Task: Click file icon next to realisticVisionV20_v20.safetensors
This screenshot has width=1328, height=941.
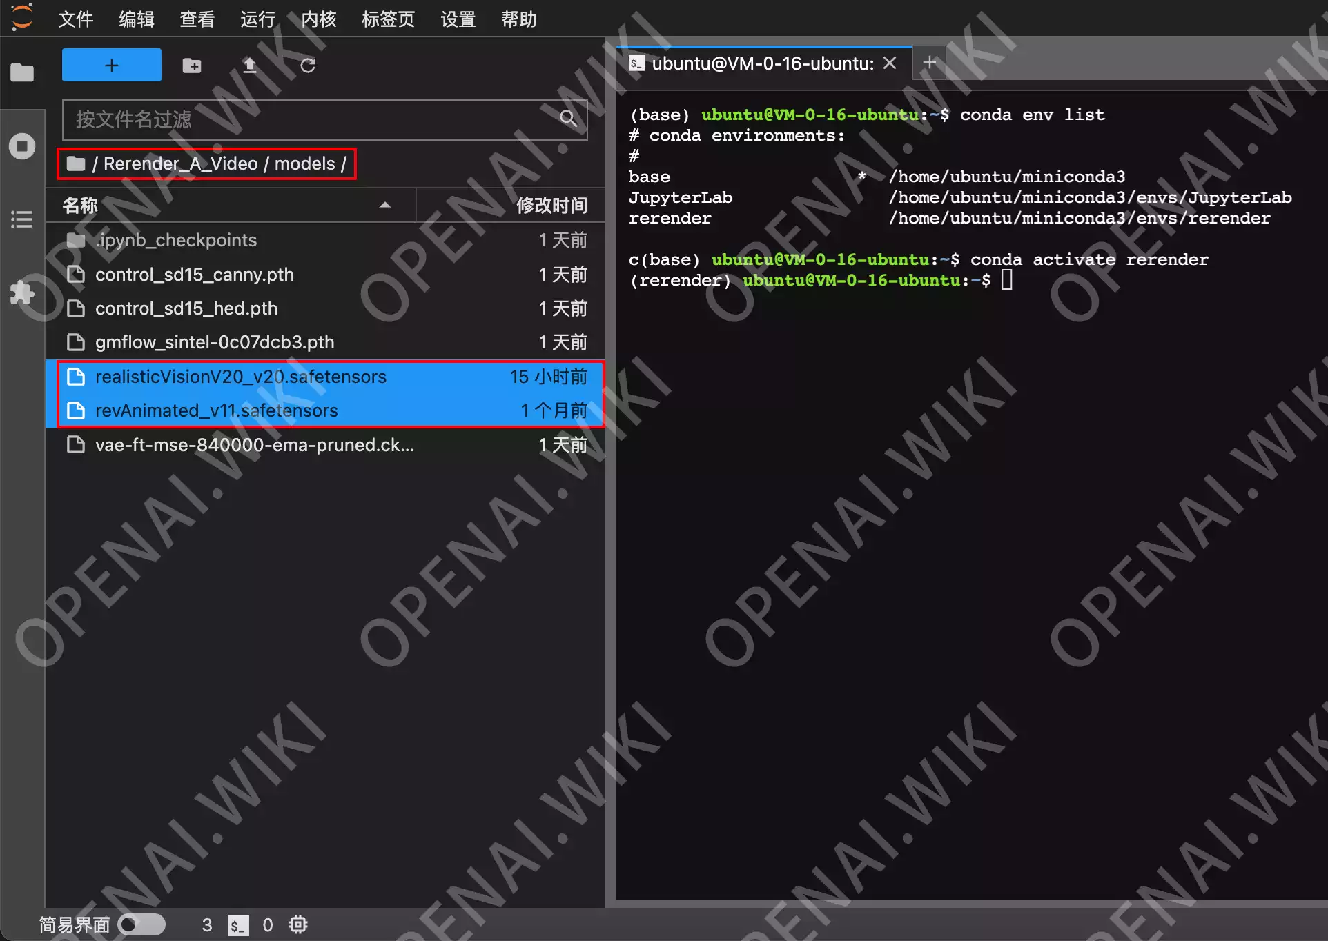Action: click(x=76, y=377)
